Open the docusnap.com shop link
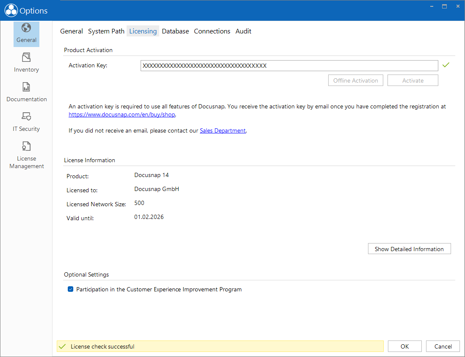This screenshot has width=465, height=357. [122, 114]
